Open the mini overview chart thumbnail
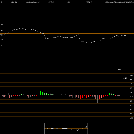The image size is (134, 134). (x=66, y=128)
